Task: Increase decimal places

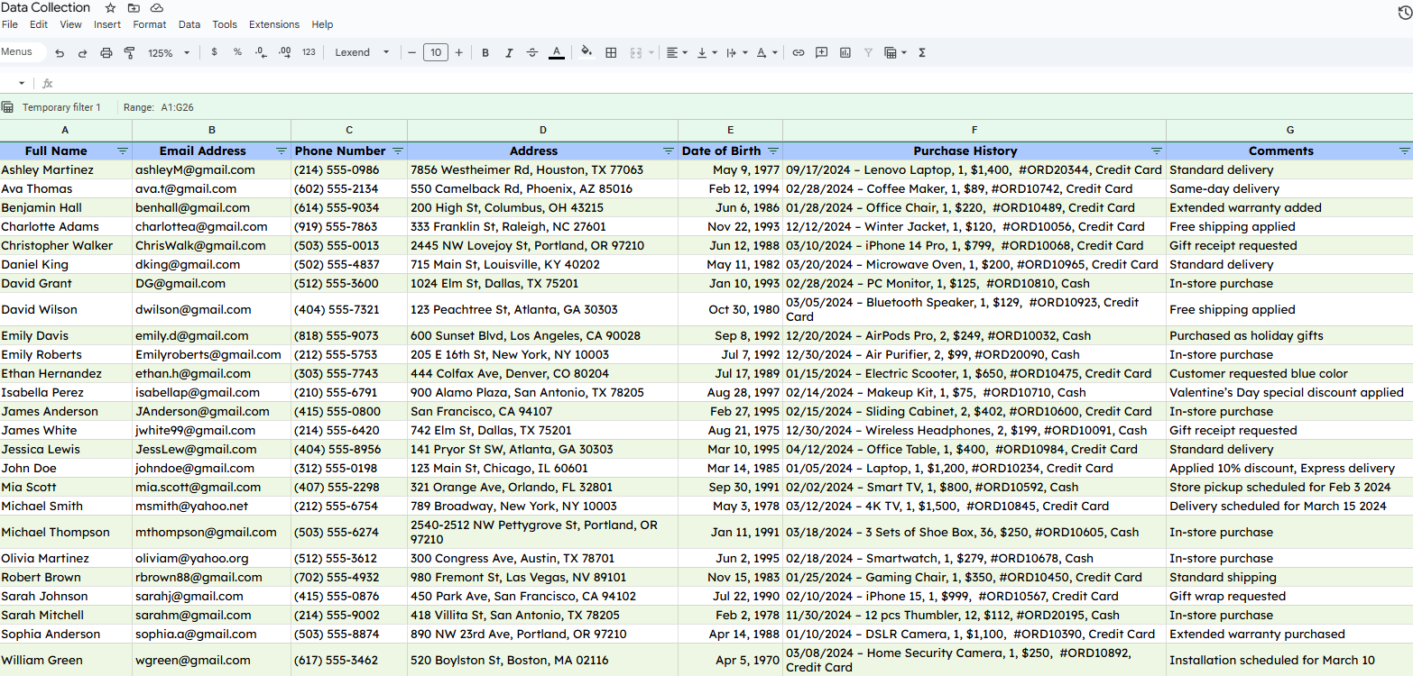Action: click(284, 52)
